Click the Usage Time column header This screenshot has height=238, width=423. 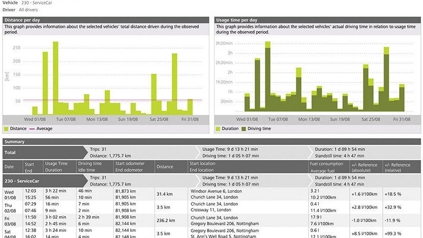click(x=56, y=163)
